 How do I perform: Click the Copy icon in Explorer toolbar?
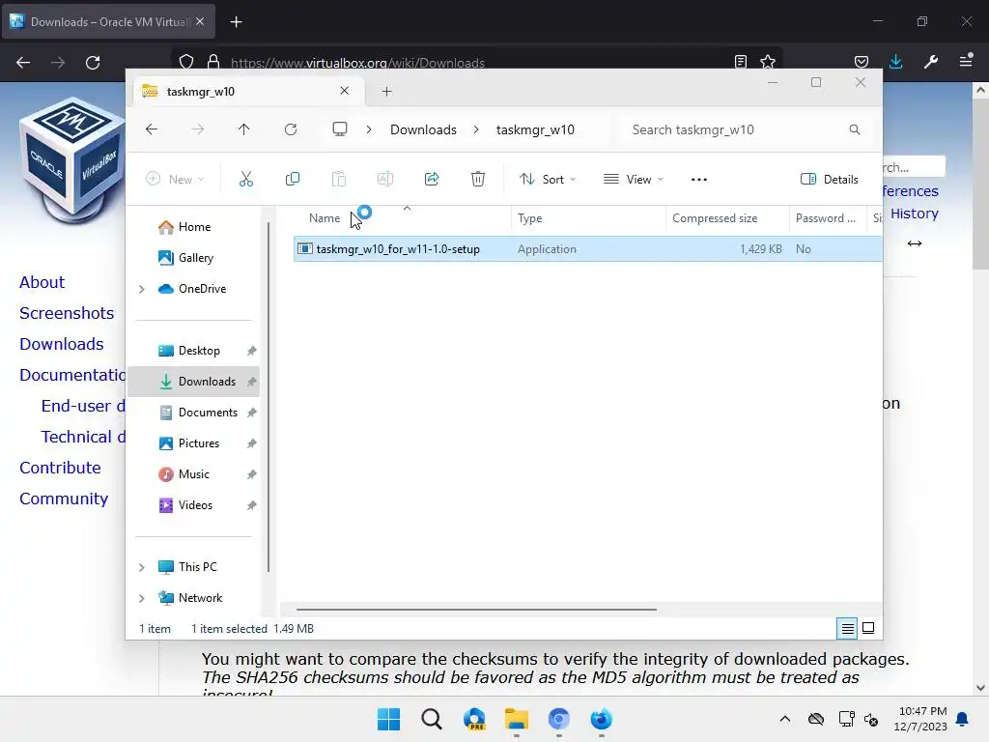(x=292, y=179)
